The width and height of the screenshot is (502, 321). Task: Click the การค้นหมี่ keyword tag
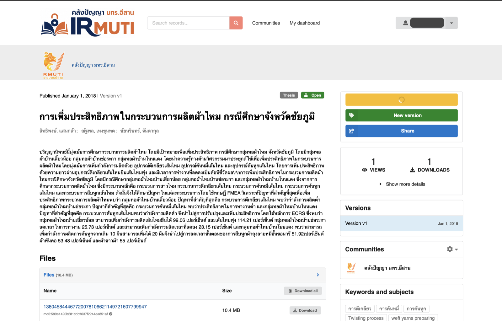coord(389,309)
